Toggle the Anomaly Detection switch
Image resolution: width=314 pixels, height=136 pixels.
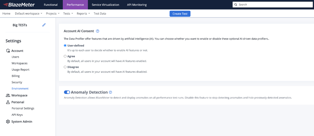(x=67, y=92)
